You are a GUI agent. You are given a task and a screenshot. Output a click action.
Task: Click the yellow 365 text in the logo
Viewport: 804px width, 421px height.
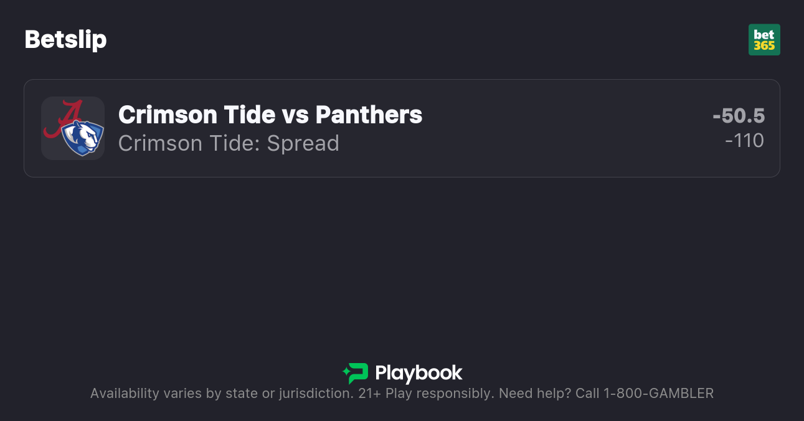pyautogui.click(x=764, y=45)
